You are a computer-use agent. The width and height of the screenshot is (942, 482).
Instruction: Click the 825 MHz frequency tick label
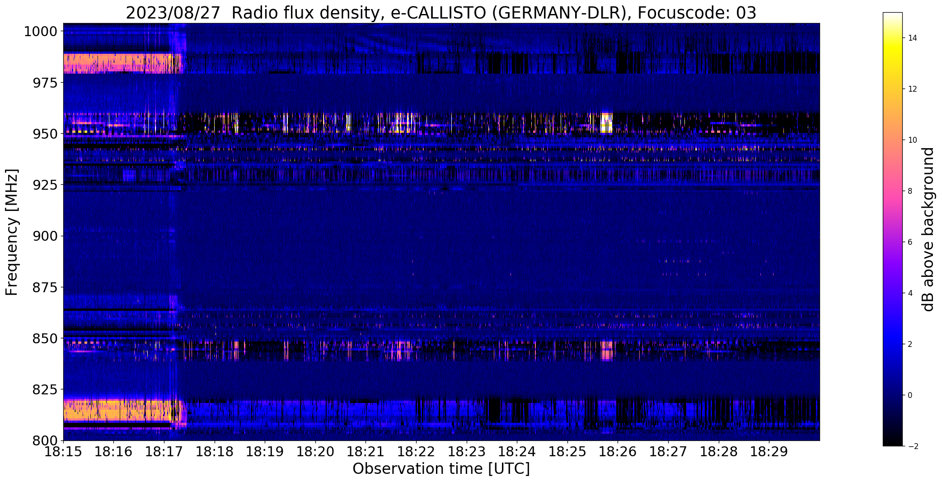point(45,389)
